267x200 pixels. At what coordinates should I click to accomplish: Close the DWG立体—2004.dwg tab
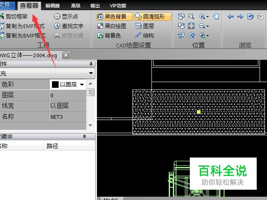[66, 55]
